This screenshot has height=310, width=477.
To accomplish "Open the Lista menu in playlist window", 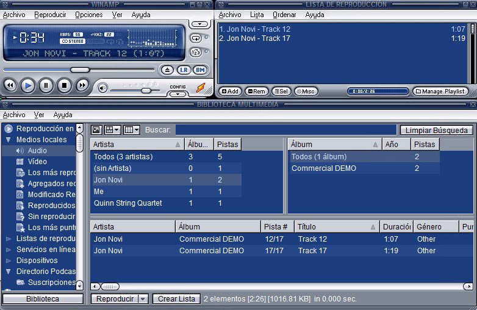I will coord(257,15).
